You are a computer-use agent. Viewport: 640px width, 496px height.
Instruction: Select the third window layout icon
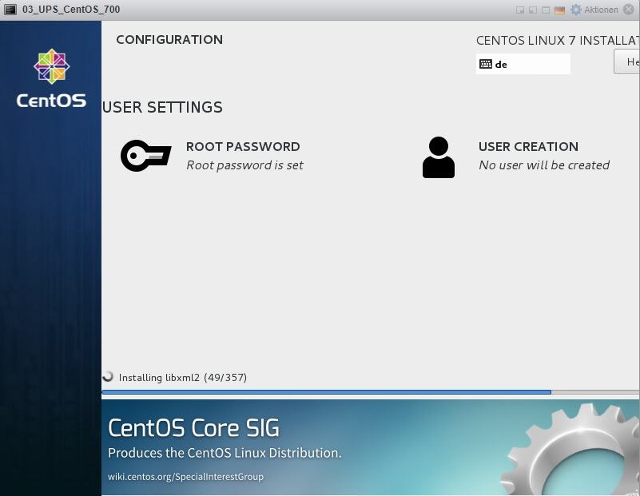point(546,10)
